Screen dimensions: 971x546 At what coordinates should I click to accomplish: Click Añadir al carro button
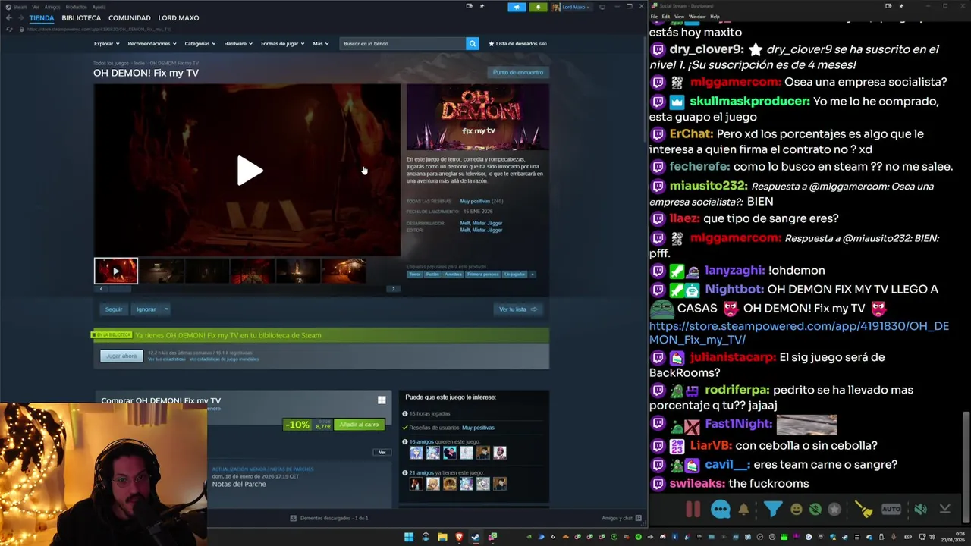[x=359, y=425]
